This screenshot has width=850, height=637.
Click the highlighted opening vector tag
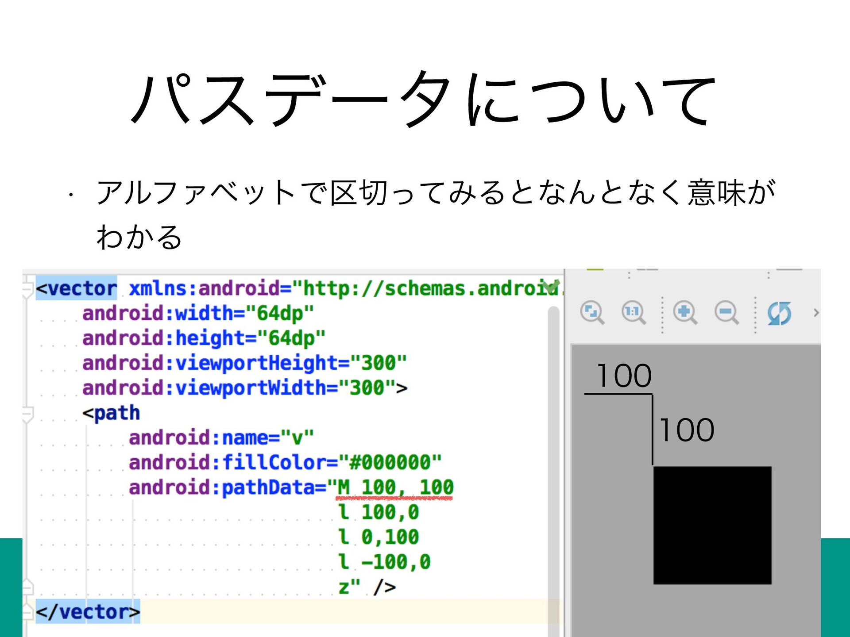click(76, 288)
